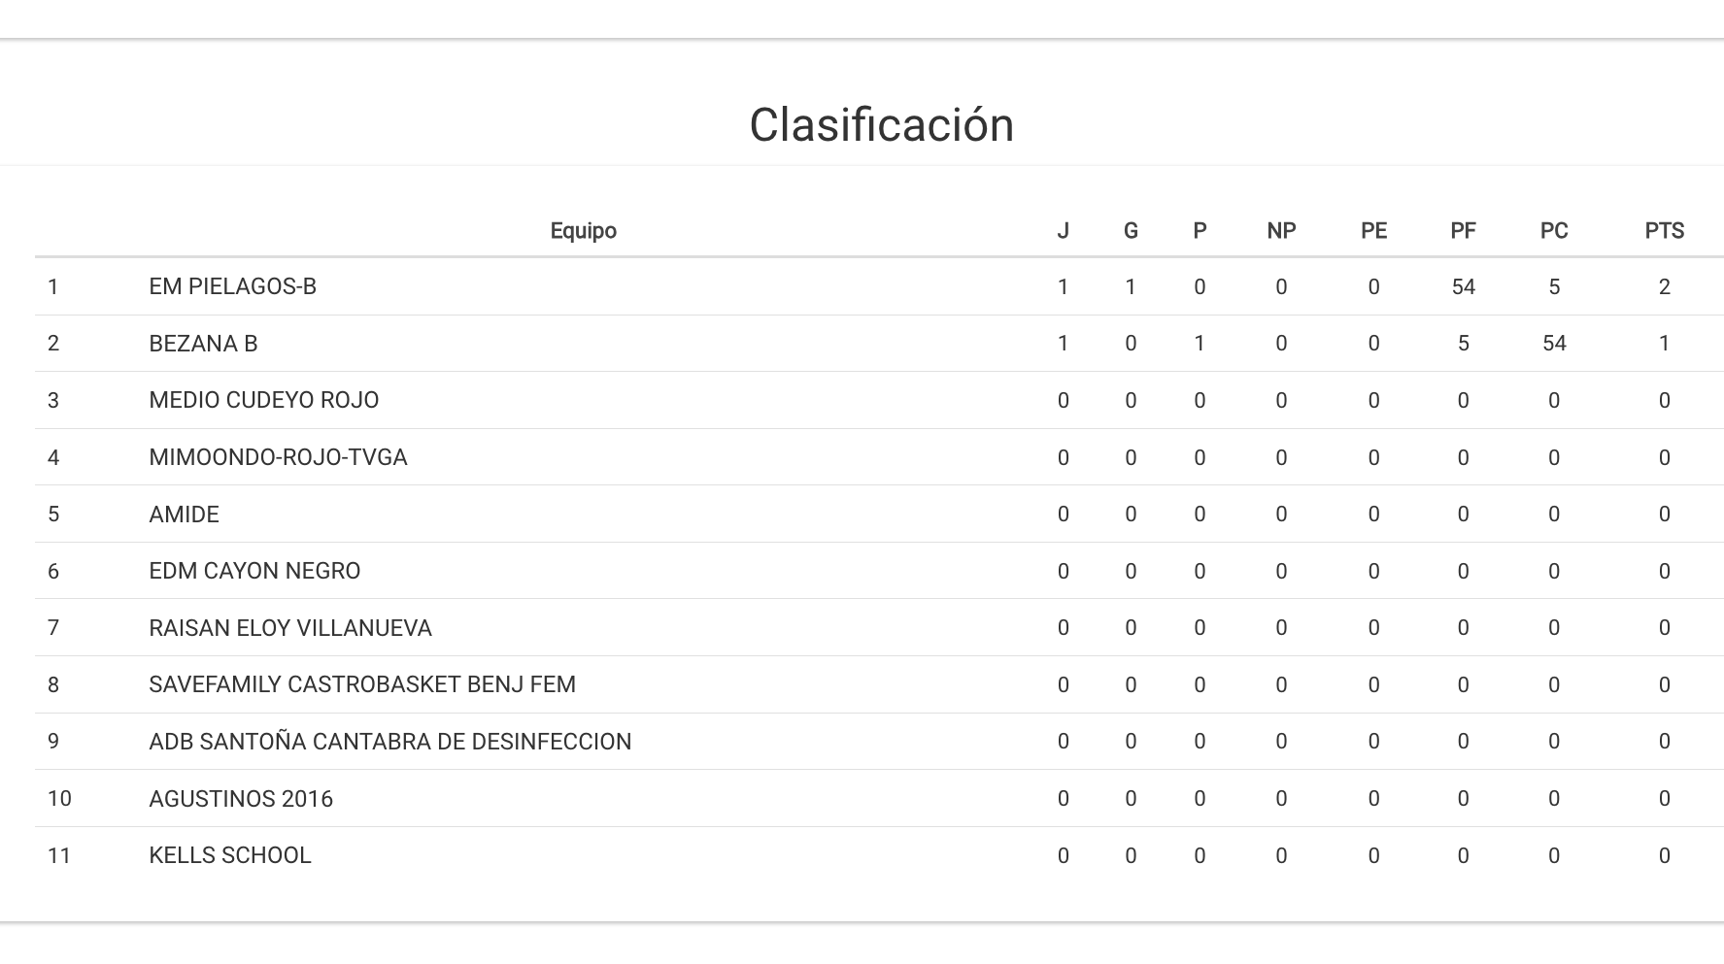This screenshot has height=964, width=1724.
Task: Select the PE column header
Action: click(x=1373, y=231)
